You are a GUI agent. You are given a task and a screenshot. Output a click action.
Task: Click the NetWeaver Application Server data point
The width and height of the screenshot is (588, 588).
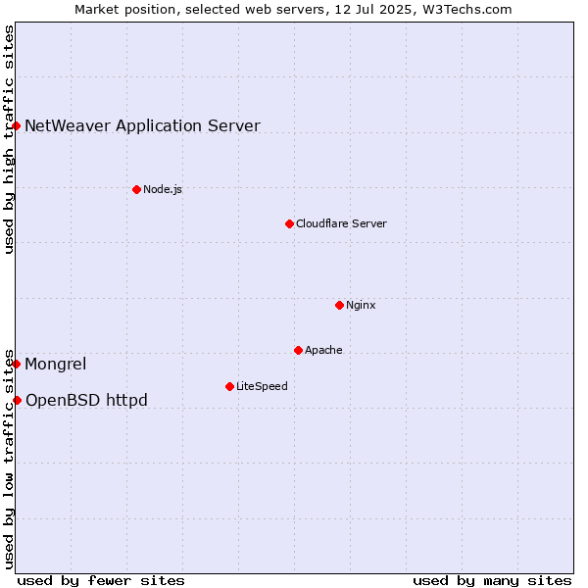click(x=16, y=126)
